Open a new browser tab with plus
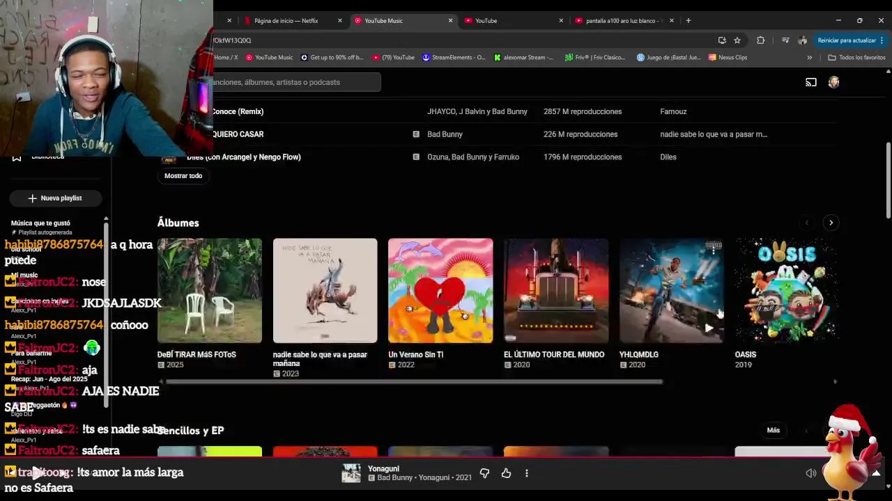 pos(688,21)
